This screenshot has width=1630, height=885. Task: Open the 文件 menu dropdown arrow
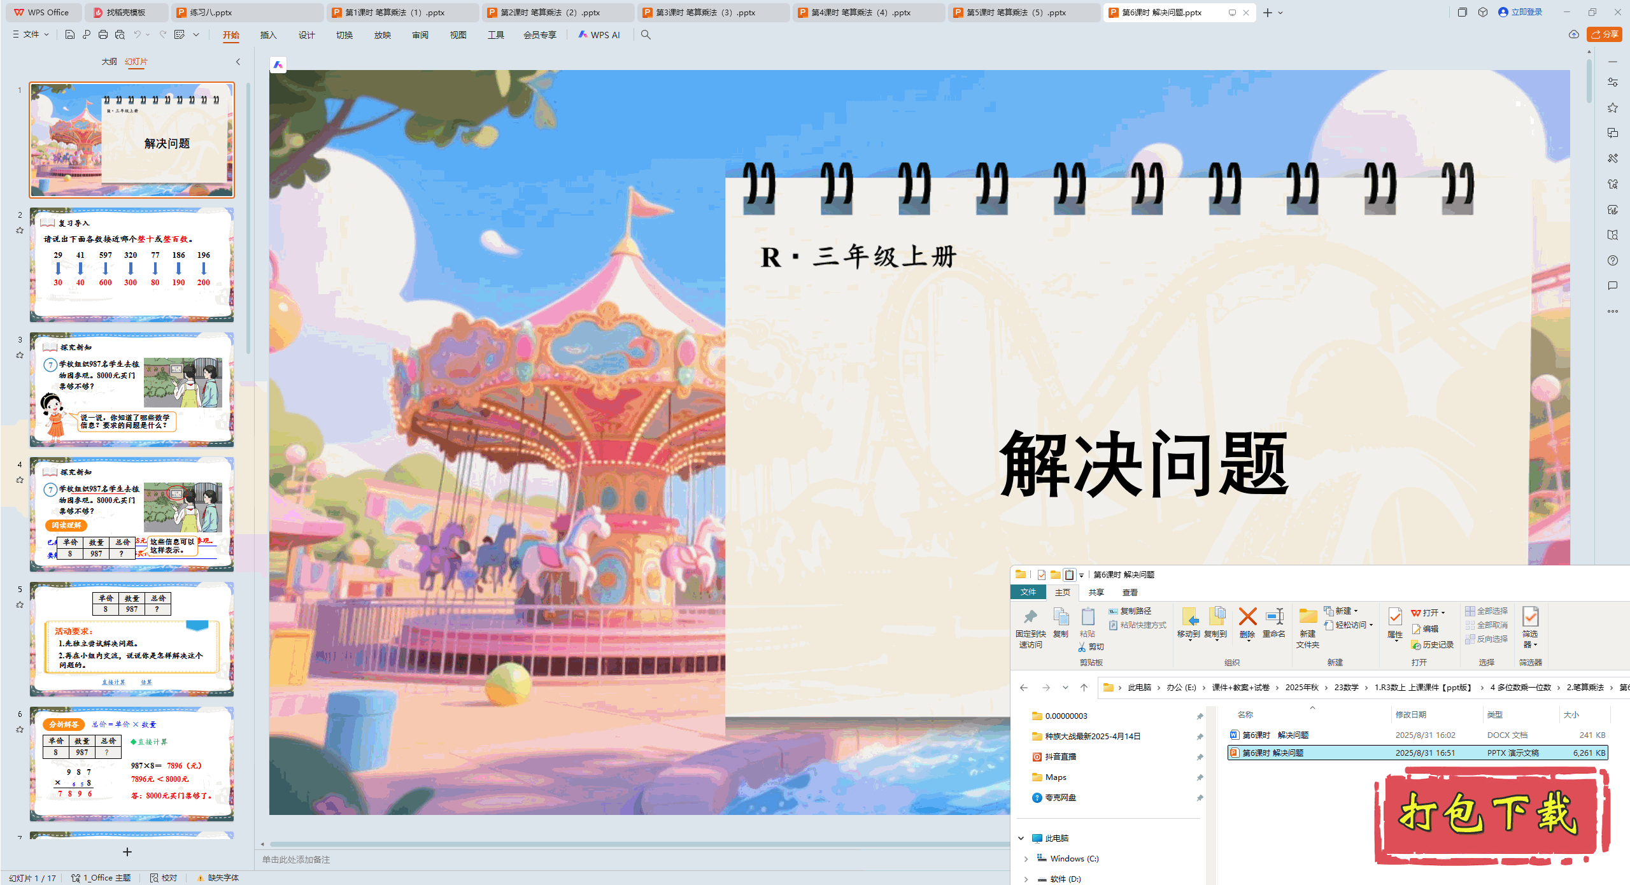pos(45,34)
